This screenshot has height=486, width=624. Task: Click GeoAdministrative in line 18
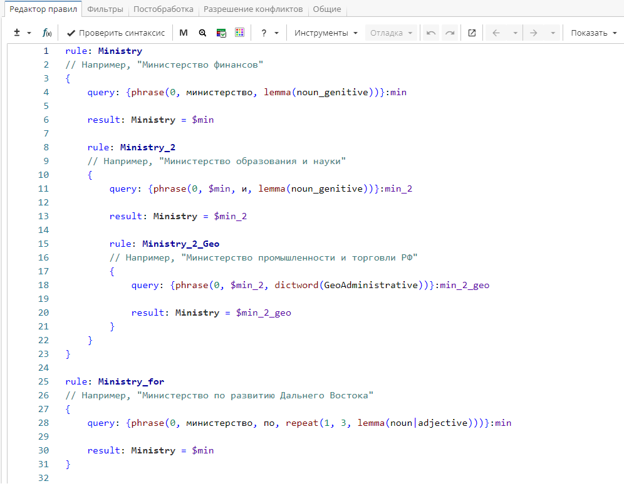[x=371, y=285]
